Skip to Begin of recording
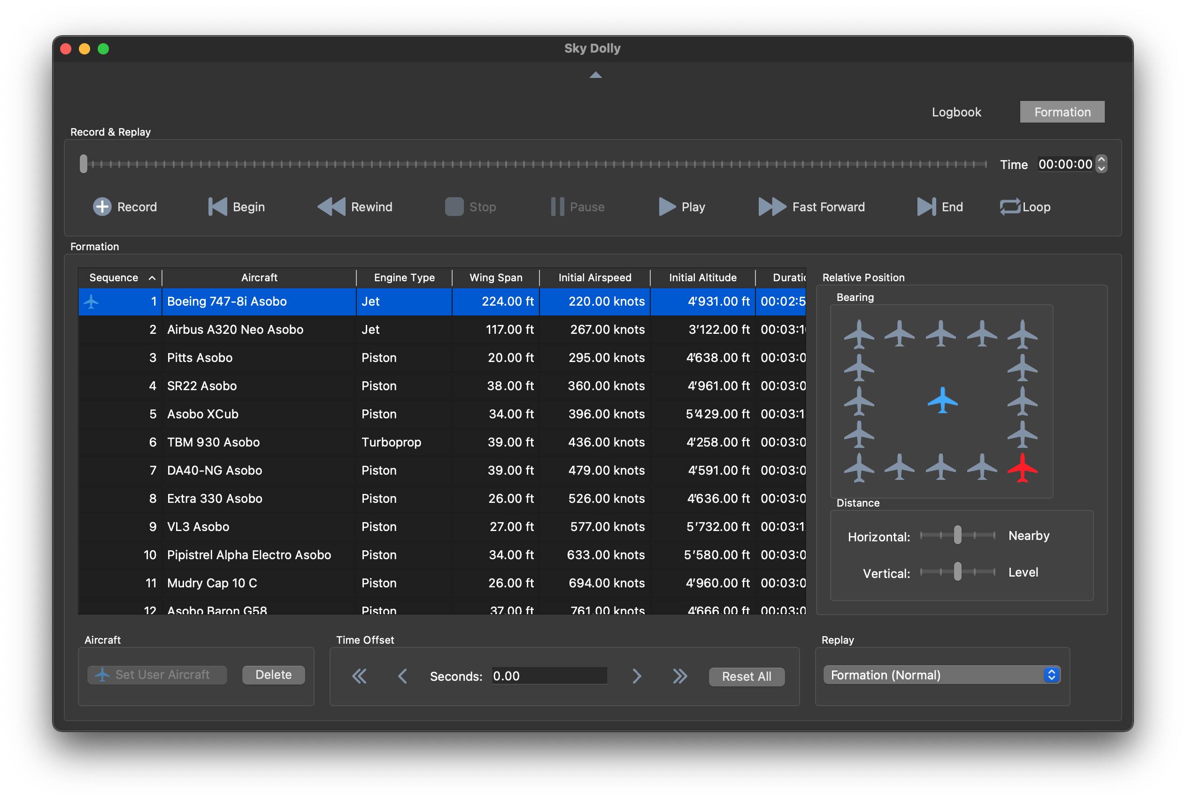Image resolution: width=1186 pixels, height=801 pixels. coord(218,207)
